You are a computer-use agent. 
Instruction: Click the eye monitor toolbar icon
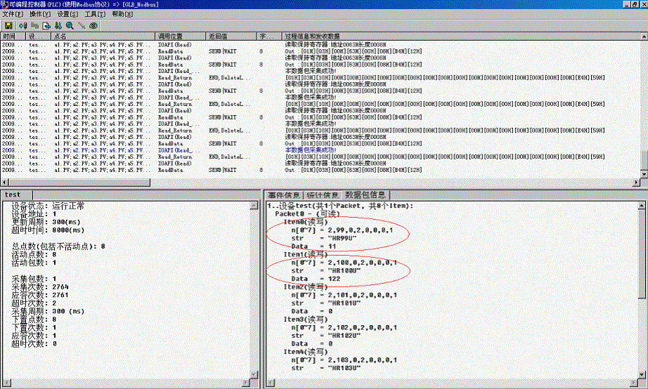(x=93, y=25)
